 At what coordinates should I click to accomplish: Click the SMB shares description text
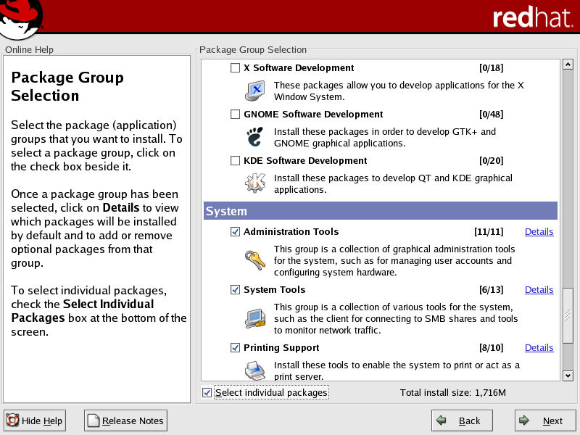click(x=396, y=318)
